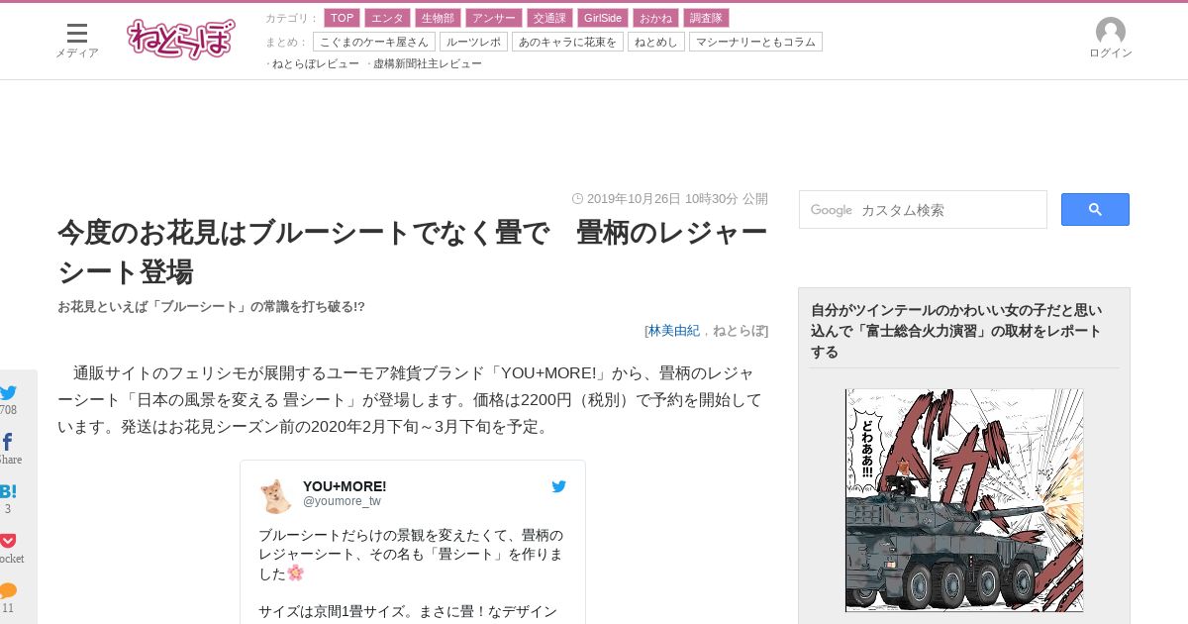Click Twitter bird icon in embedded tweet
Screen dimensions: 1188x624
[x=558, y=486]
